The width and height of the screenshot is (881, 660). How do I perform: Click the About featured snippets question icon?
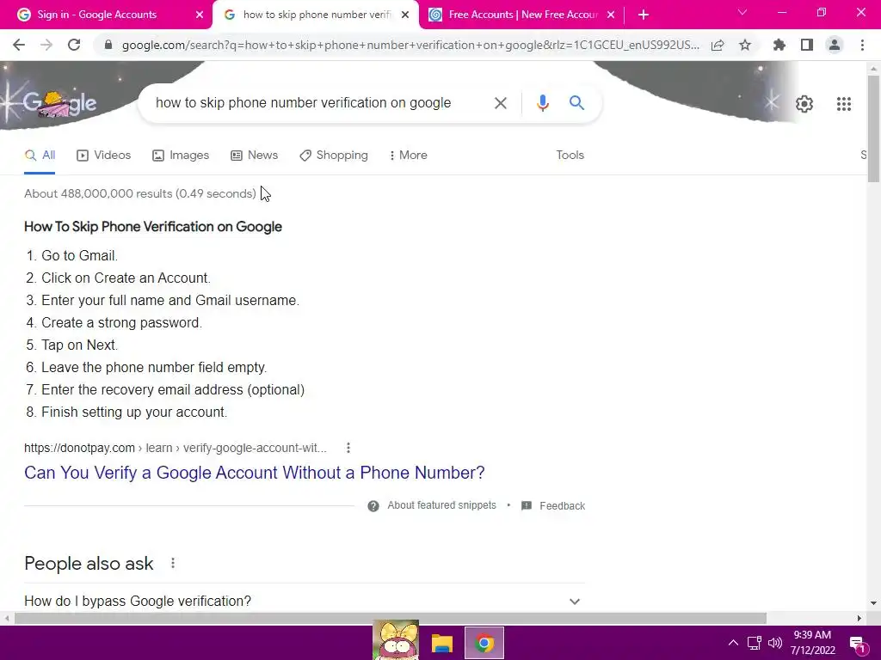(x=373, y=506)
